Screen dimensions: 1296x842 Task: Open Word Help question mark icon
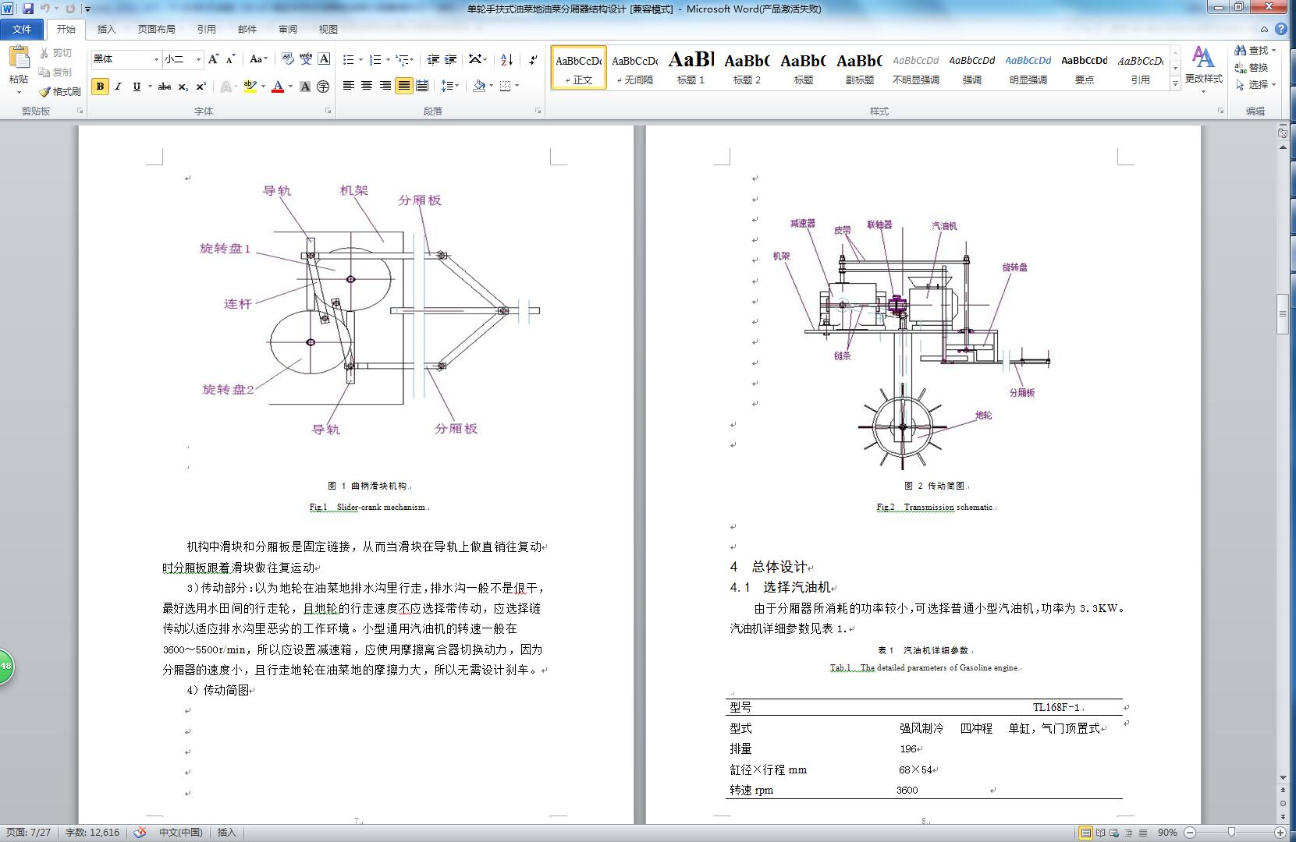pyautogui.click(x=1281, y=29)
